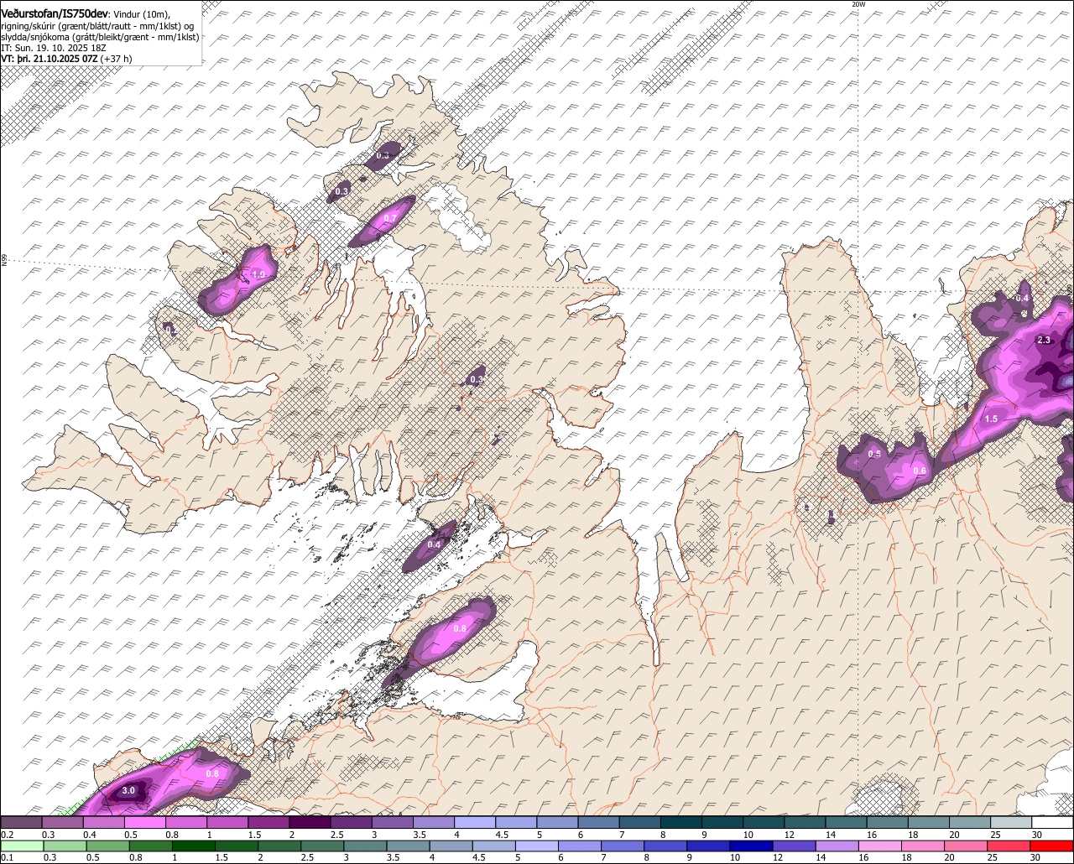Click the 'IT: Sun. 19. 10. 2025 18Z' line

tap(54, 48)
